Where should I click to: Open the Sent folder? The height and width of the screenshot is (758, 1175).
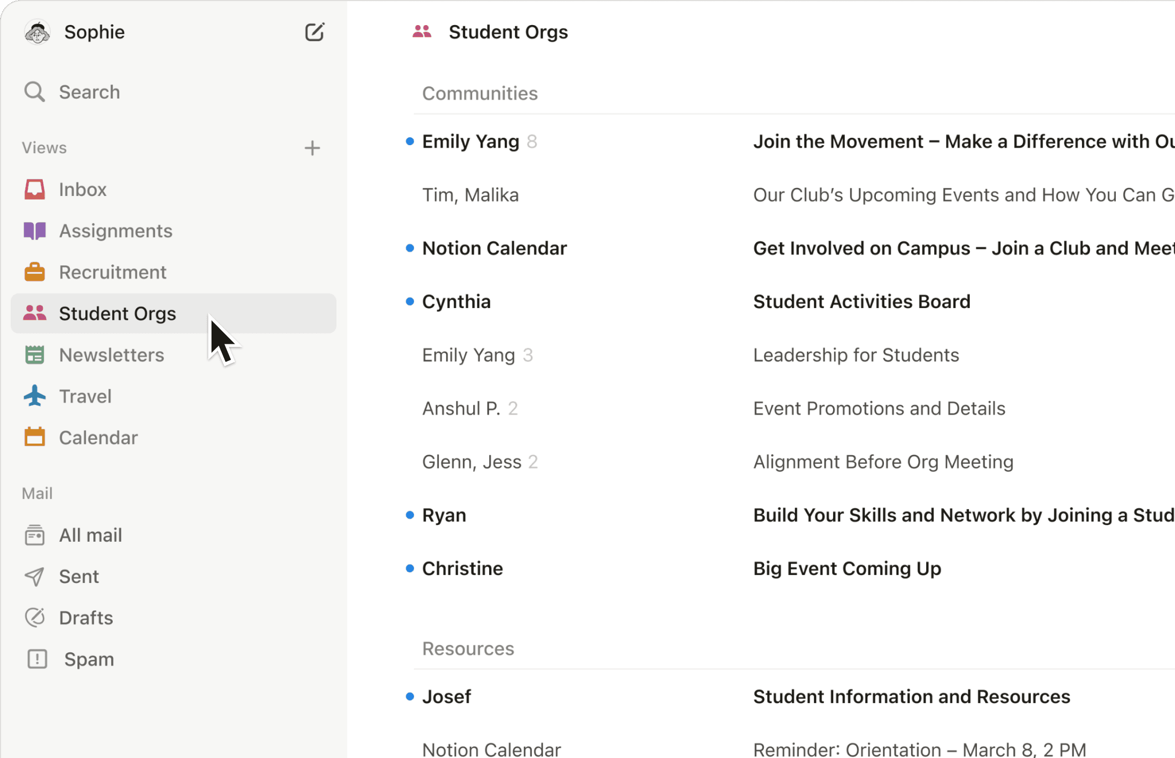click(79, 577)
